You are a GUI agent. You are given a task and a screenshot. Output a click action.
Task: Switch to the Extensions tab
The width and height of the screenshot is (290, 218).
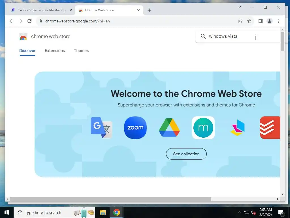click(55, 51)
